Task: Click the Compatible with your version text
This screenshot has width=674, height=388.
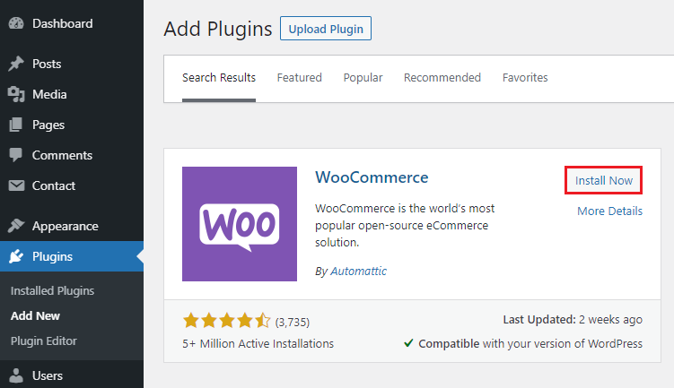Action: click(530, 344)
